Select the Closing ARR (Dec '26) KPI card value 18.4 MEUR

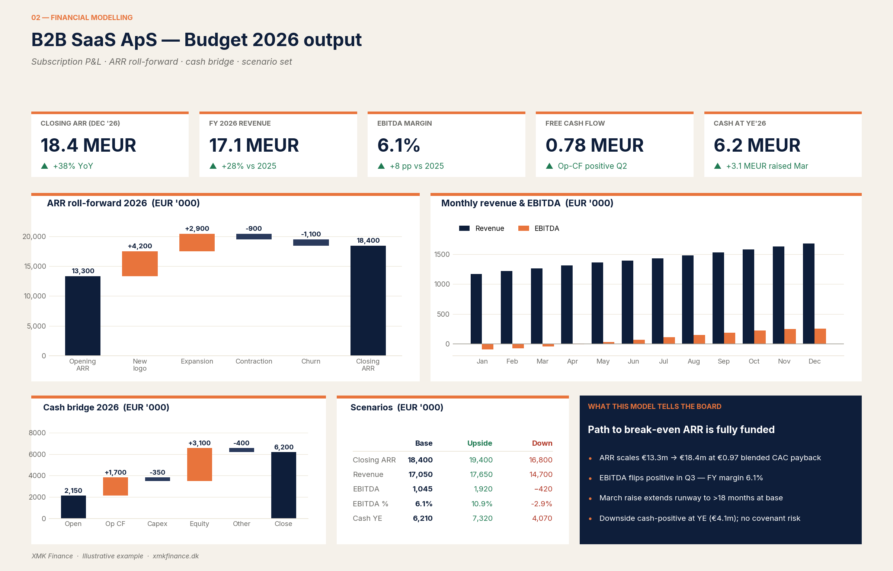(88, 145)
